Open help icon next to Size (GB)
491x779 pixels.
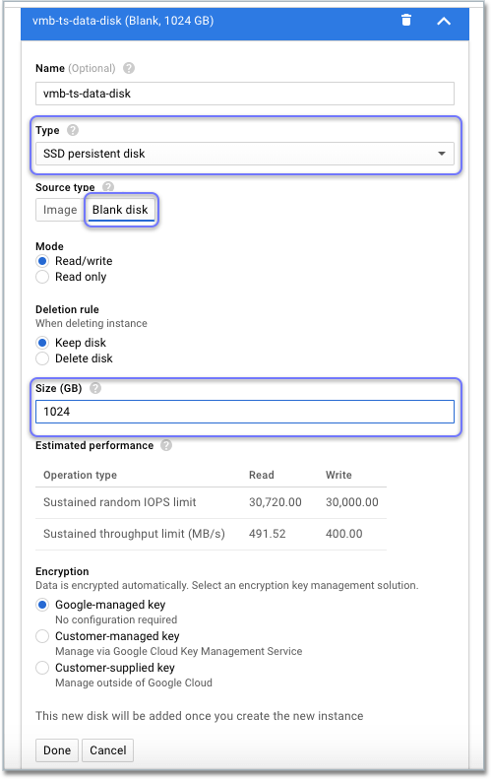[95, 388]
